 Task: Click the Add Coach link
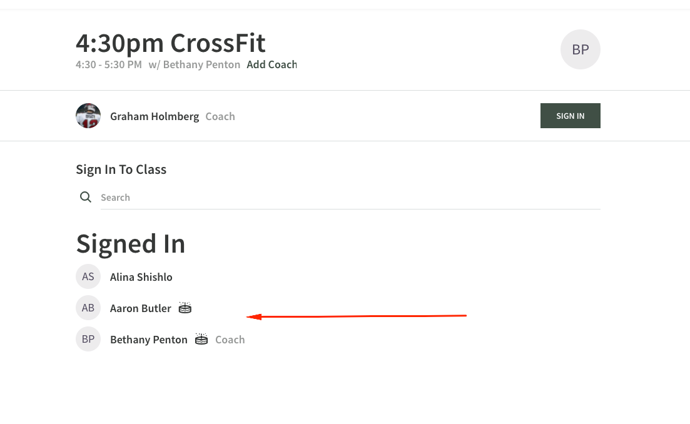coord(271,64)
